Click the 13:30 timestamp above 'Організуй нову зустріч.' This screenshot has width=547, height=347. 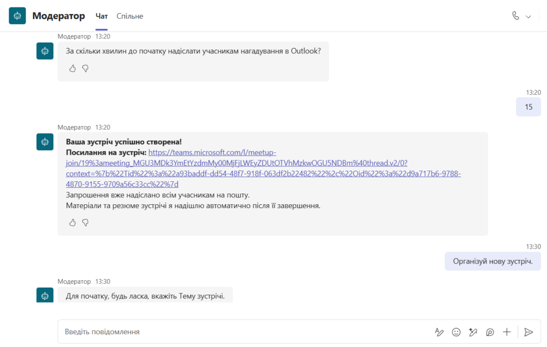[534, 246]
